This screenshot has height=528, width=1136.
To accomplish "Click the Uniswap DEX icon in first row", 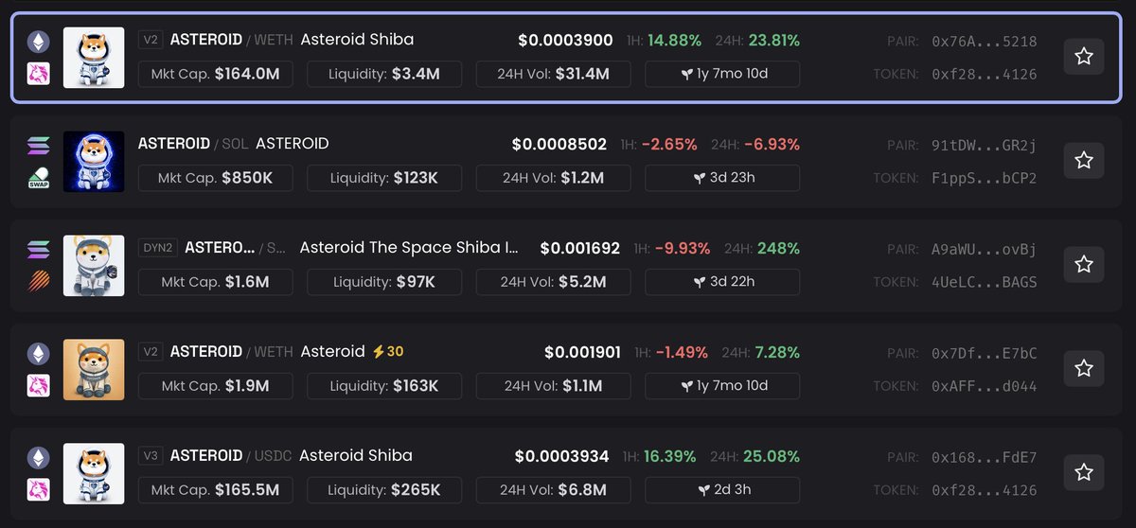I will [38, 73].
